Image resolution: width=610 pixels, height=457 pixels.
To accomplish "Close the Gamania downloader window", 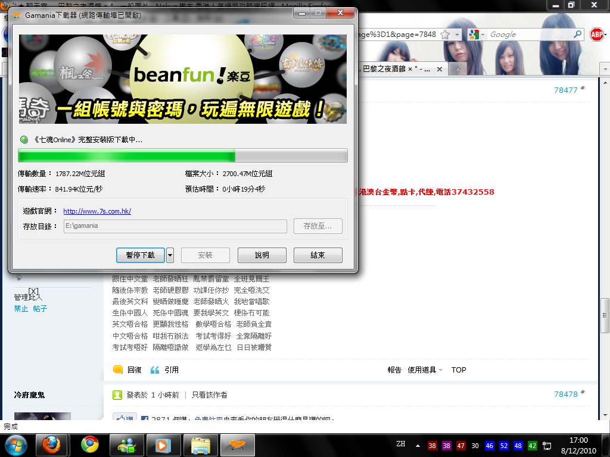I will [340, 13].
